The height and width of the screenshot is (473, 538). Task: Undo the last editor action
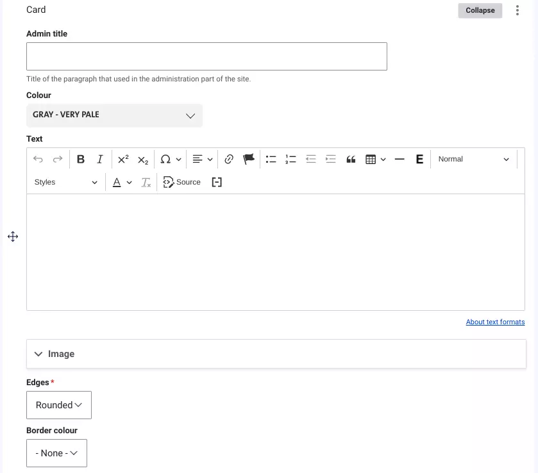pos(37,159)
